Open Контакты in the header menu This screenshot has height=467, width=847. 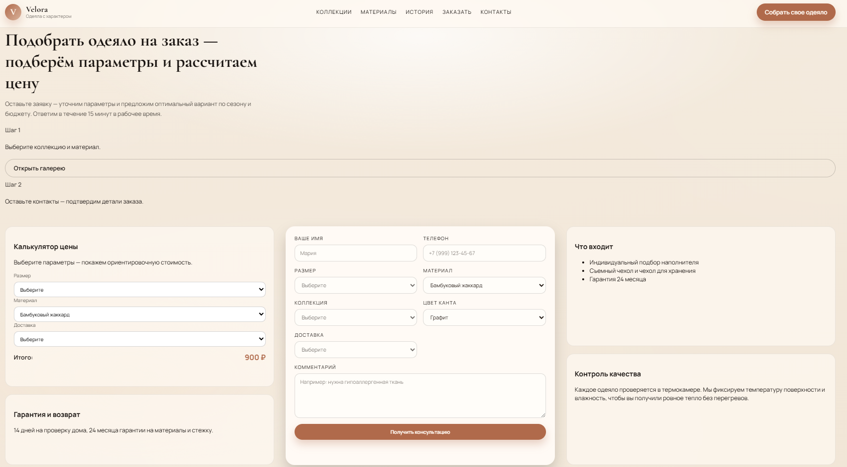(x=496, y=12)
